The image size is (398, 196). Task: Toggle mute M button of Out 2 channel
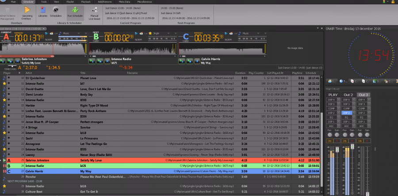click(x=352, y=141)
